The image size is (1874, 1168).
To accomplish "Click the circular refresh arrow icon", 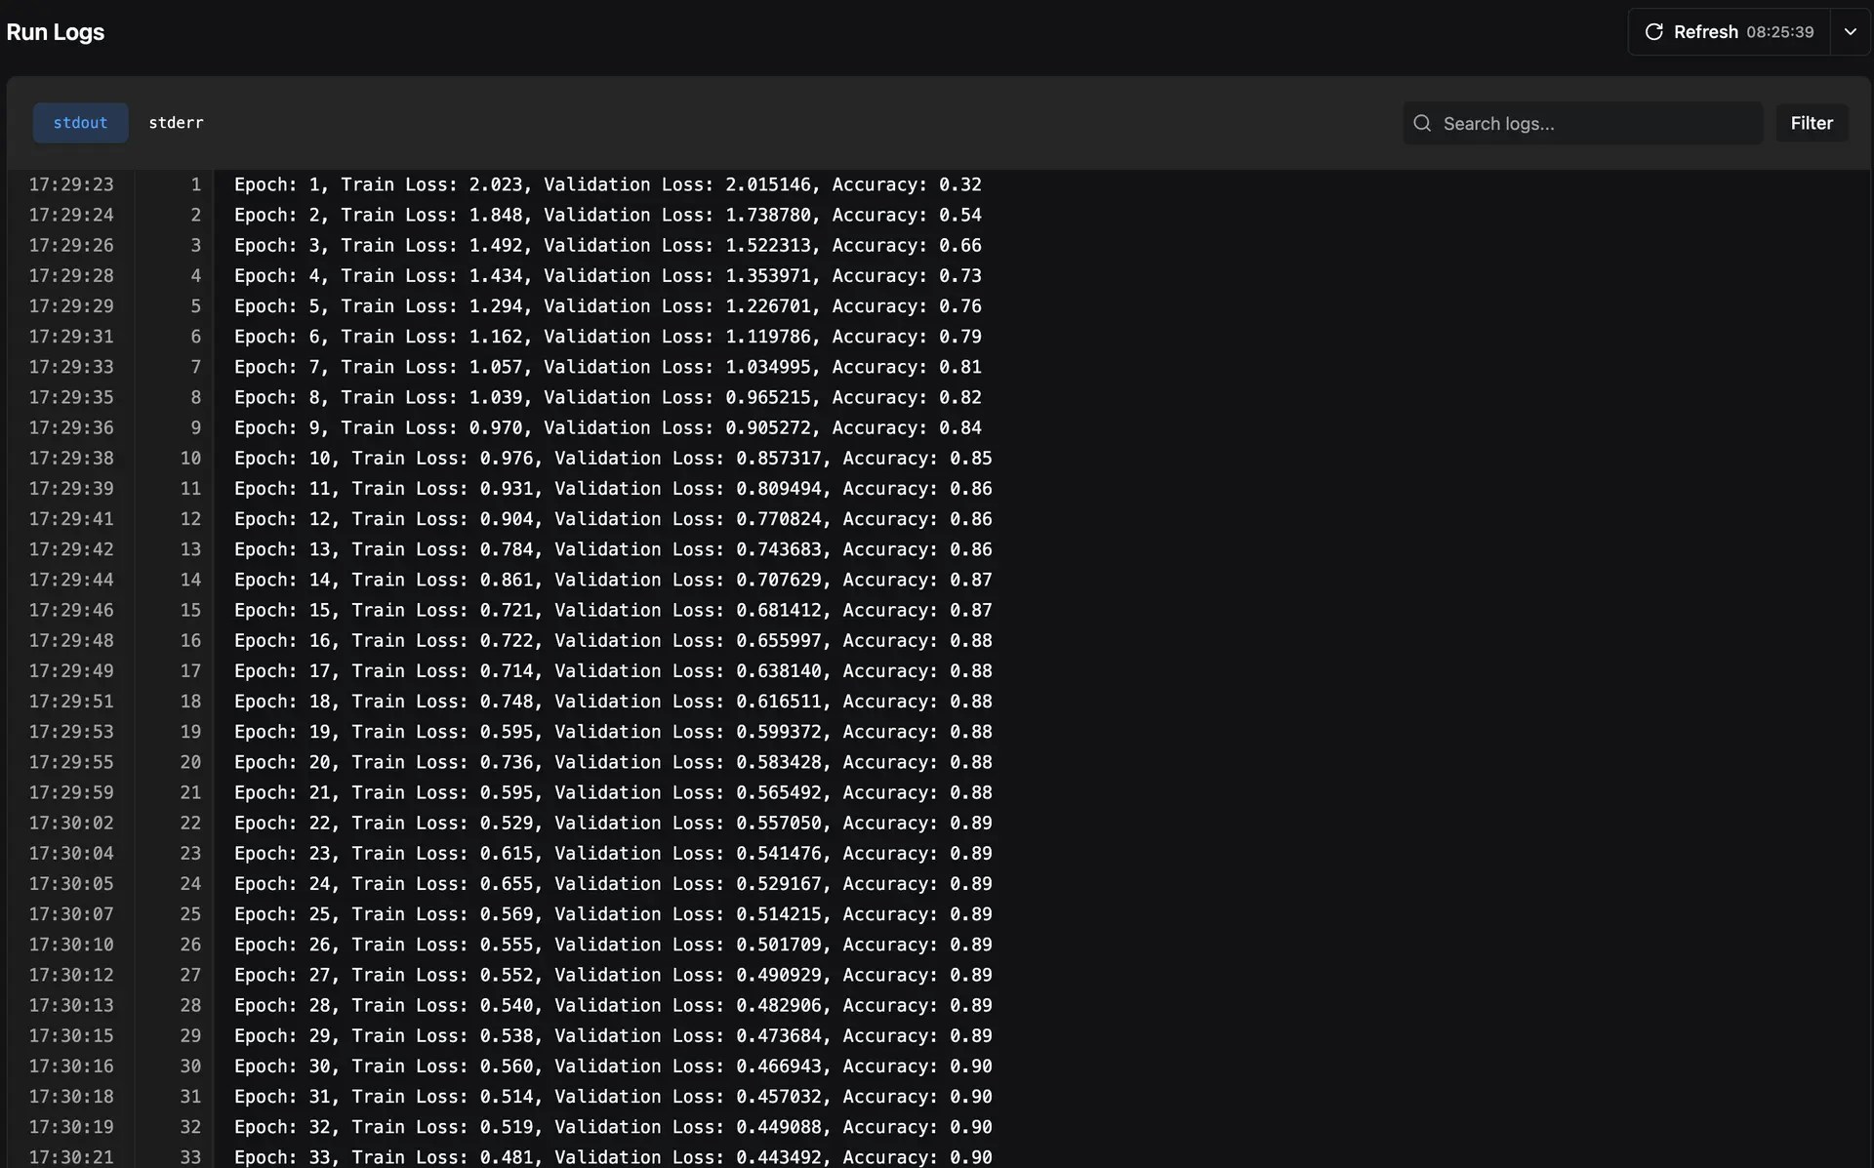I will tap(1654, 31).
